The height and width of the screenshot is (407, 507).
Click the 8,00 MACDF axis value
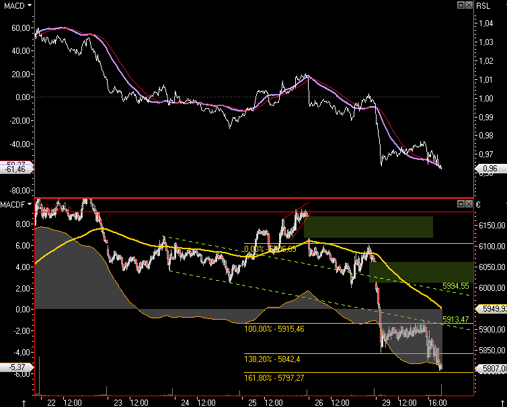coord(23,224)
